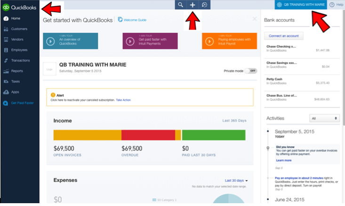The width and height of the screenshot is (345, 206).
Task: Click the September 5, 2015 activity date
Action: tap(294, 132)
